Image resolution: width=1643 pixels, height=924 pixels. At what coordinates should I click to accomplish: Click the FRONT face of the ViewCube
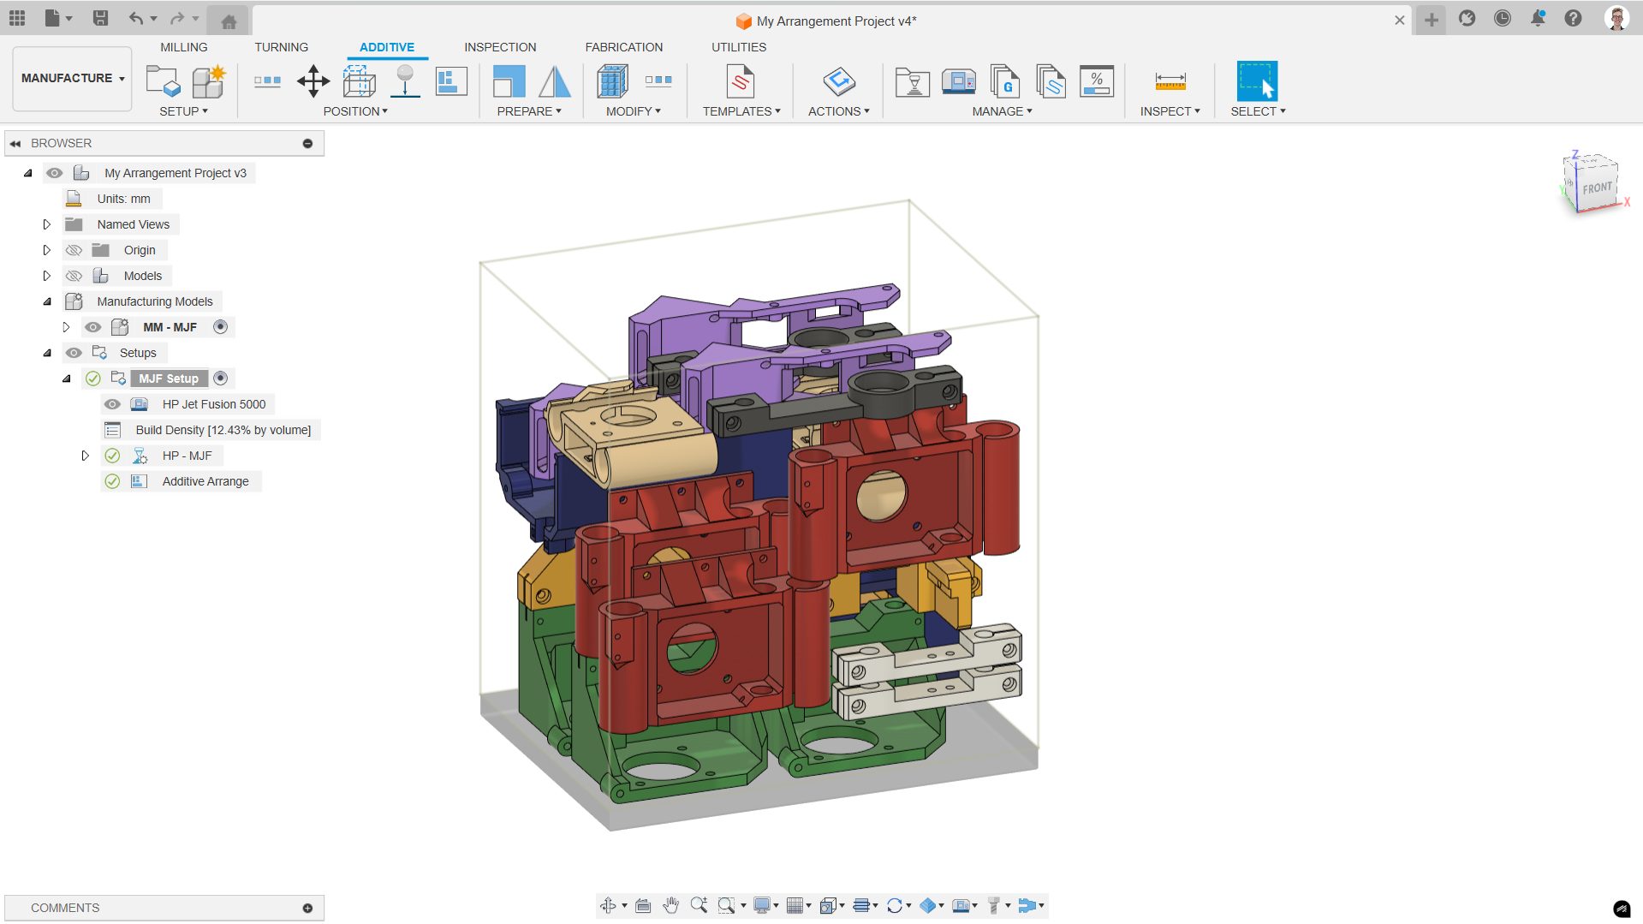click(1597, 188)
